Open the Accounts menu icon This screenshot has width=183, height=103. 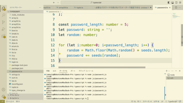pyautogui.click(x=3, y=90)
